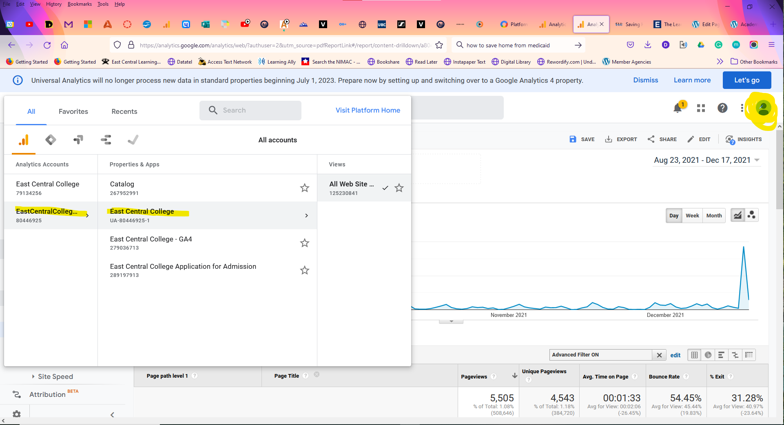
Task: Switch to line chart view
Action: pos(737,215)
